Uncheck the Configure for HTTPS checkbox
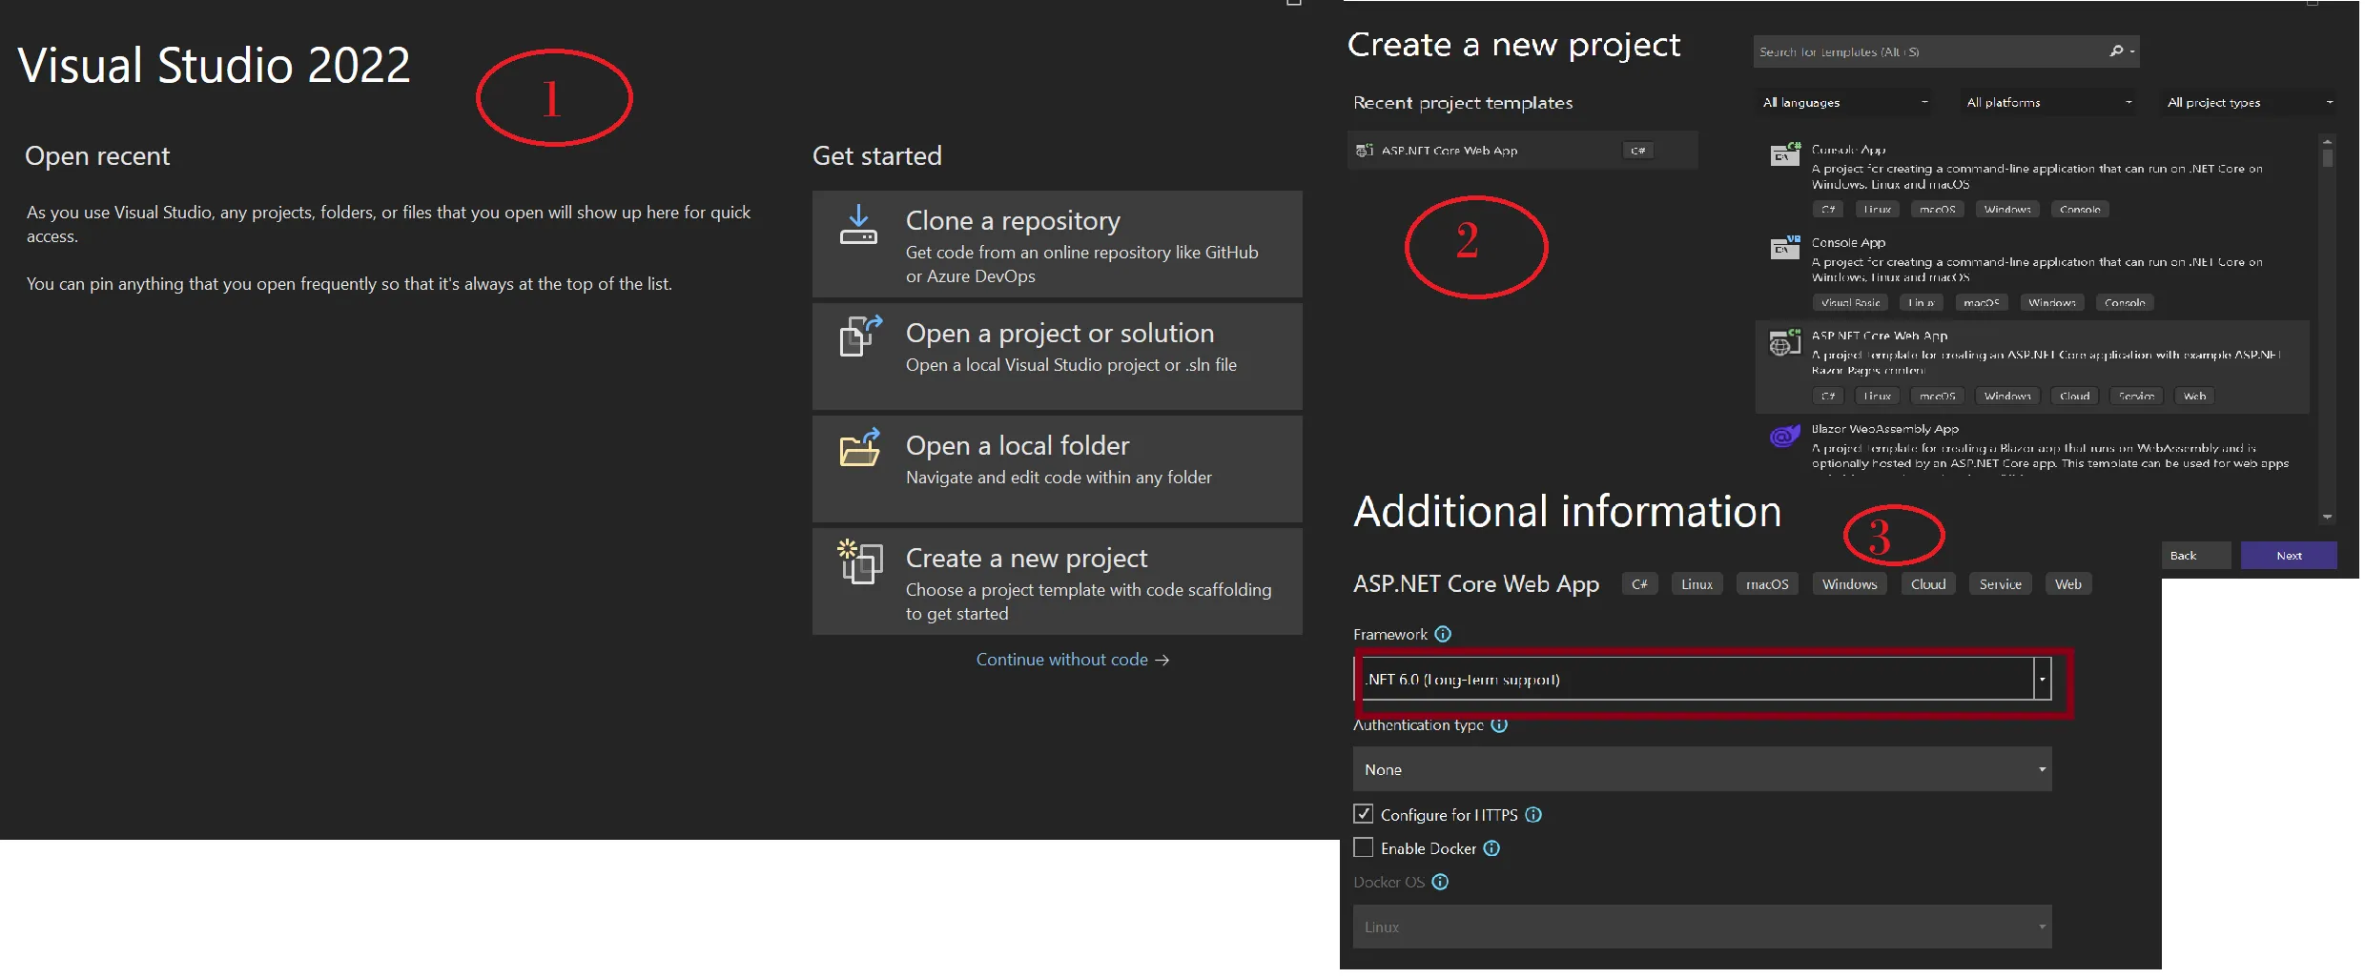 click(x=1364, y=815)
